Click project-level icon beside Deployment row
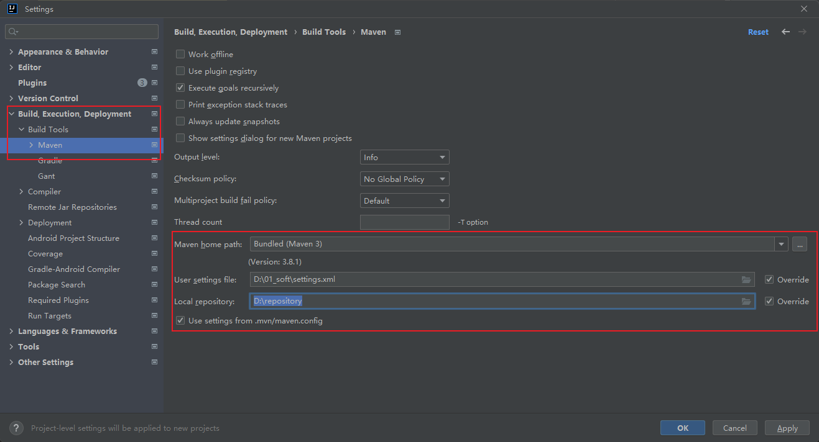Screen dimensions: 819x442 154,223
